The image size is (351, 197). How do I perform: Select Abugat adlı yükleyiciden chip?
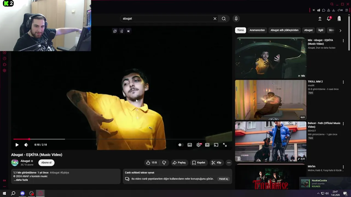[x=285, y=30]
